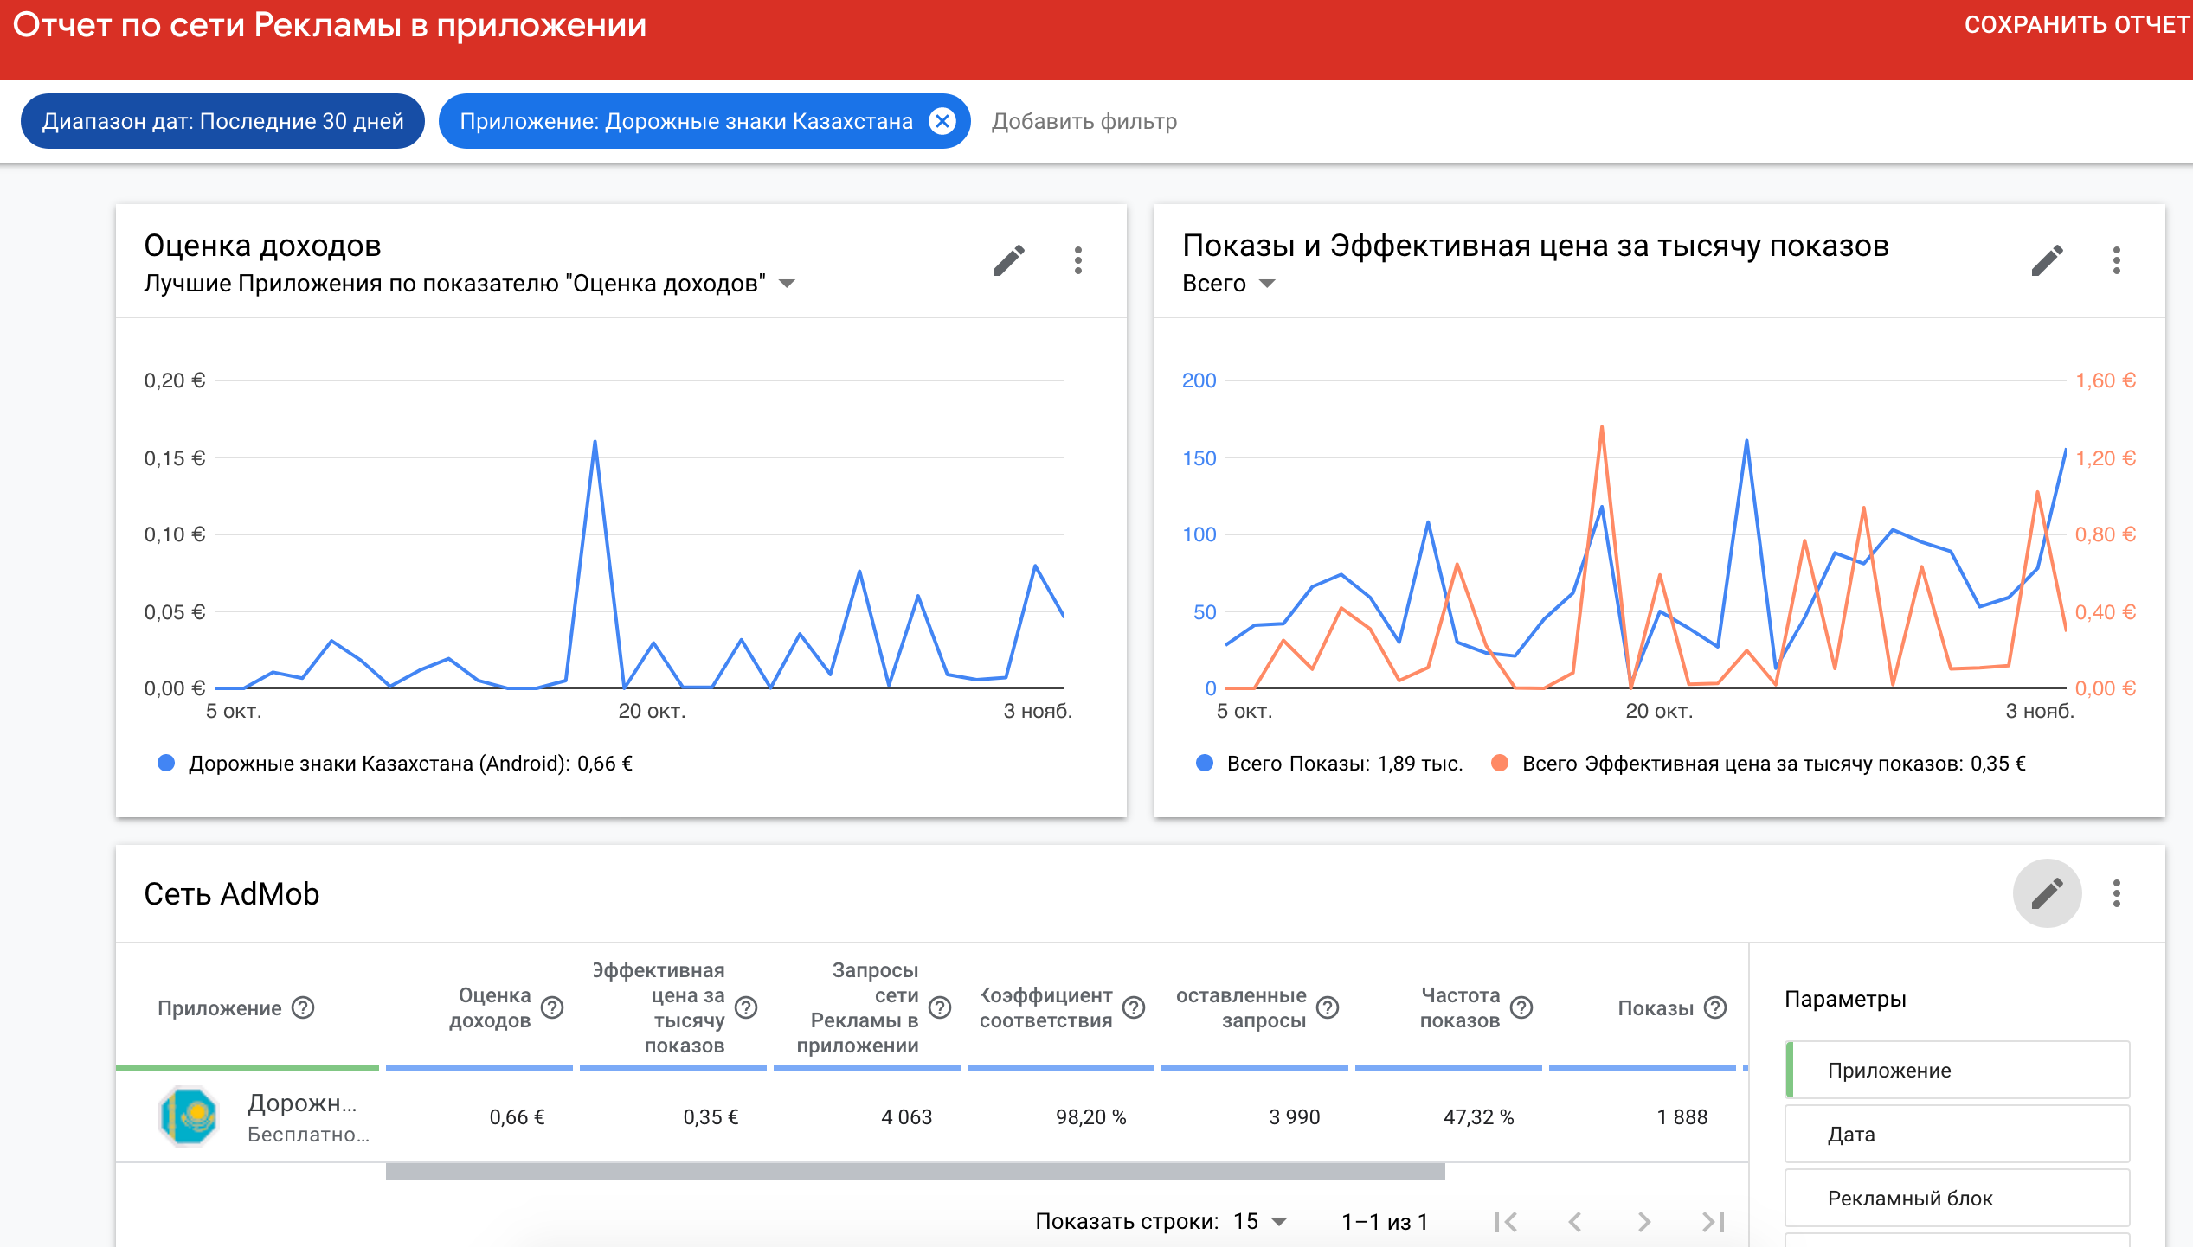Toggle Дорожные знаки Казахстана (Android) legend series
2193x1247 pixels.
coord(395,764)
